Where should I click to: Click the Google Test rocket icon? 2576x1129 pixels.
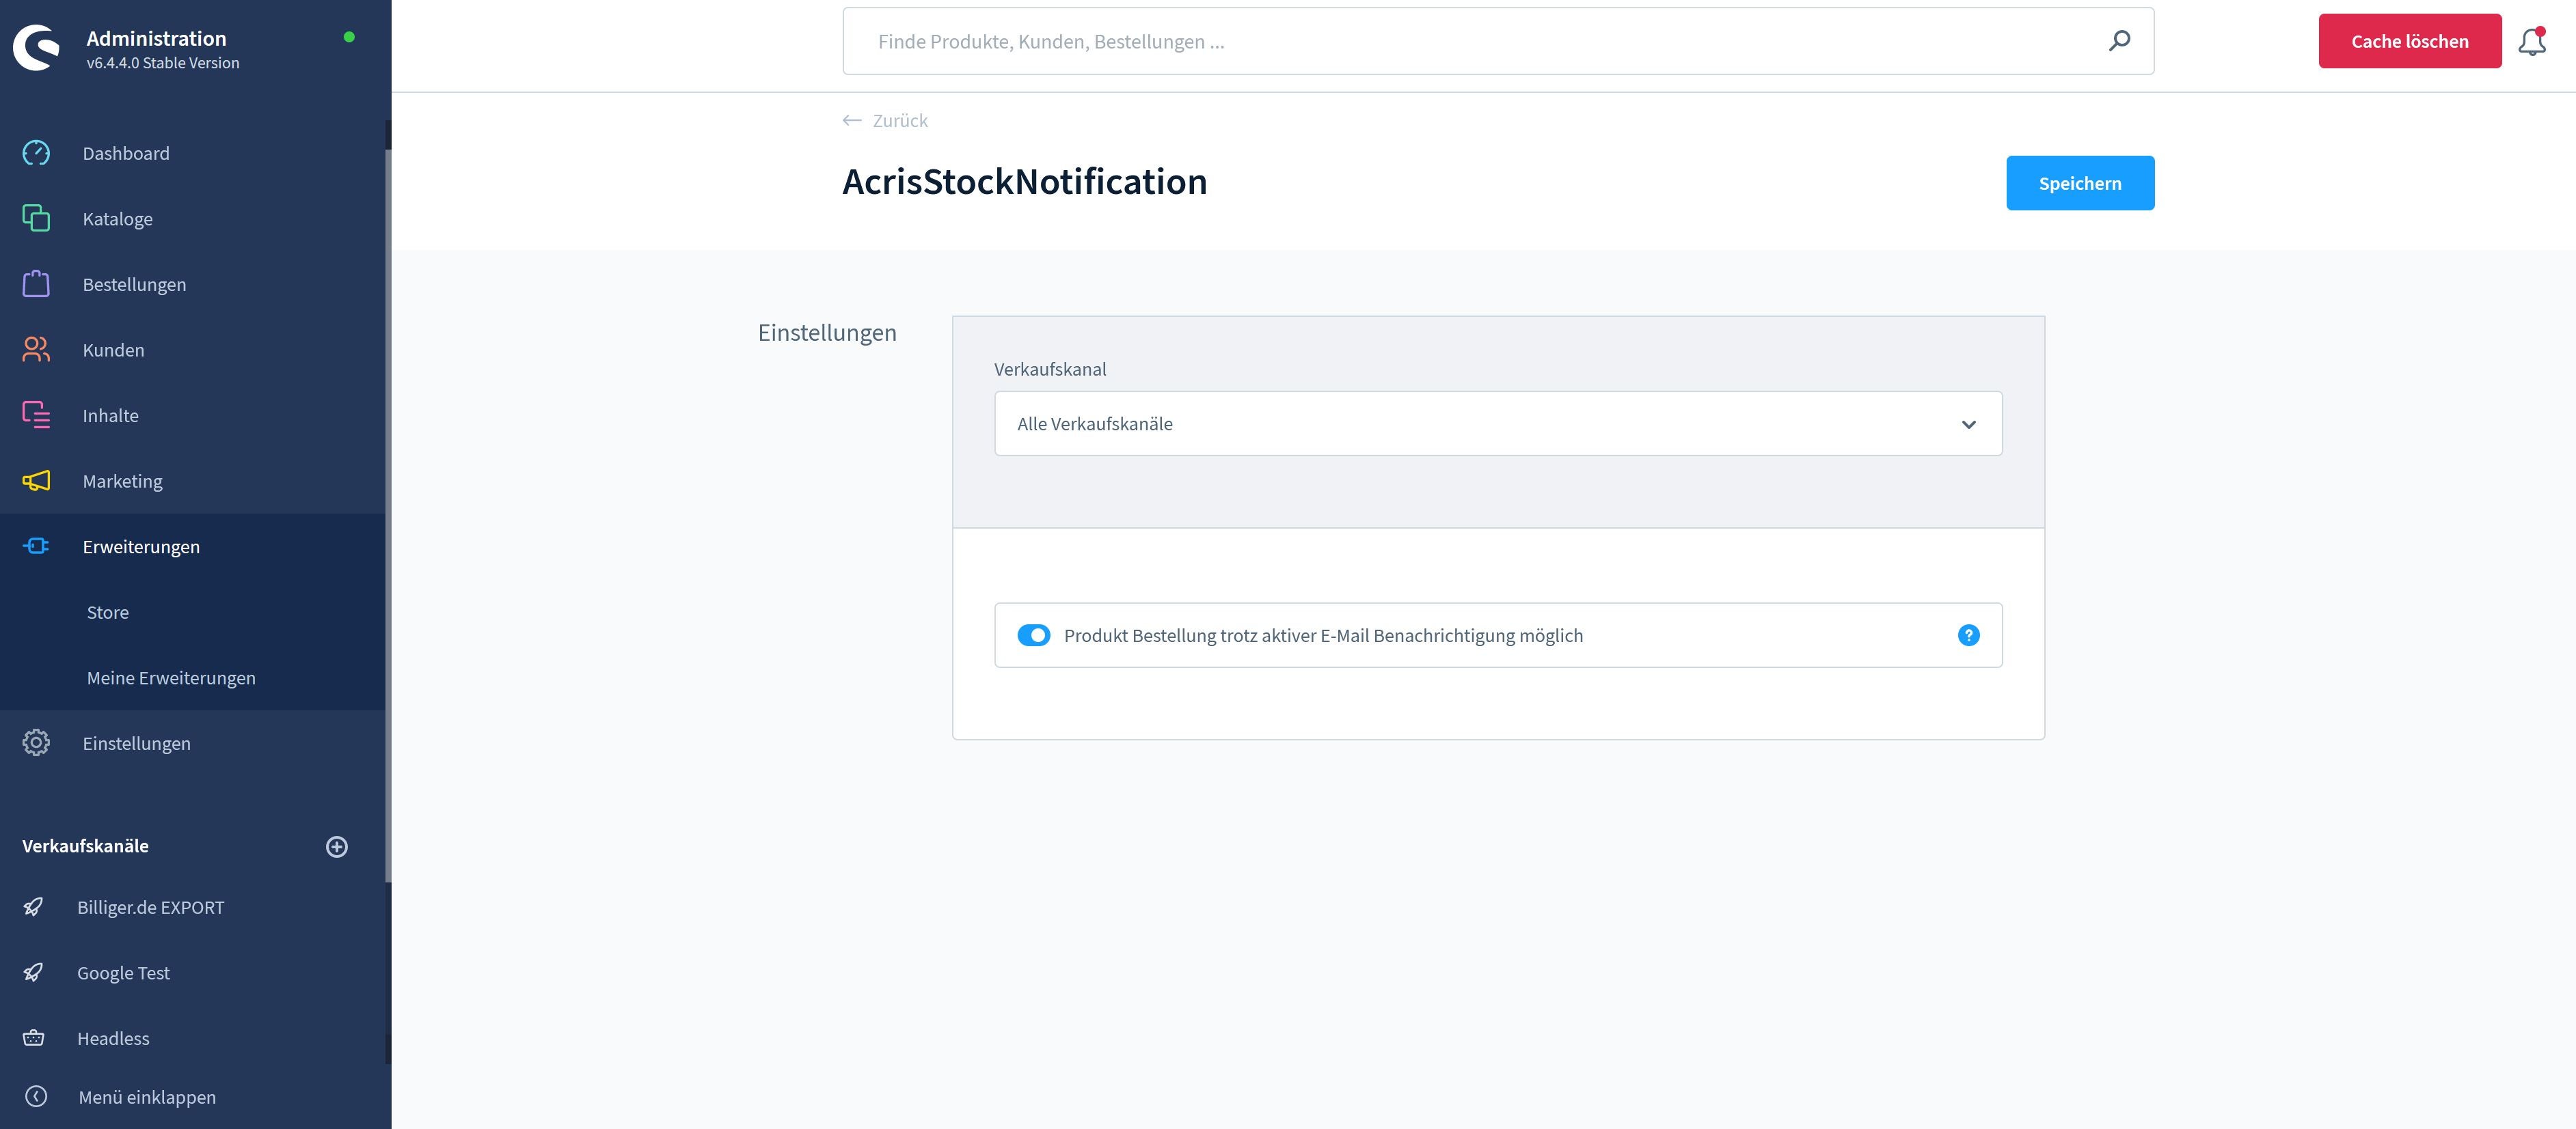[33, 972]
